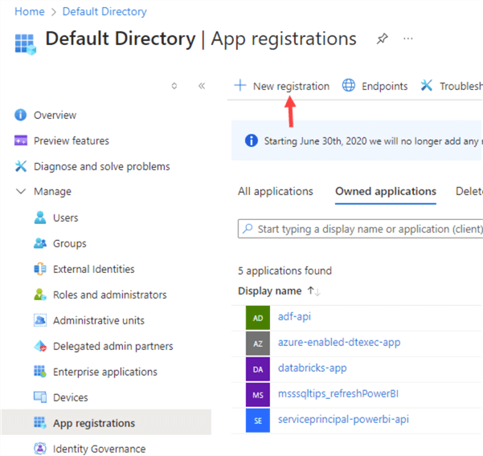Click the New registration plus button
The height and width of the screenshot is (456, 483).
239,86
